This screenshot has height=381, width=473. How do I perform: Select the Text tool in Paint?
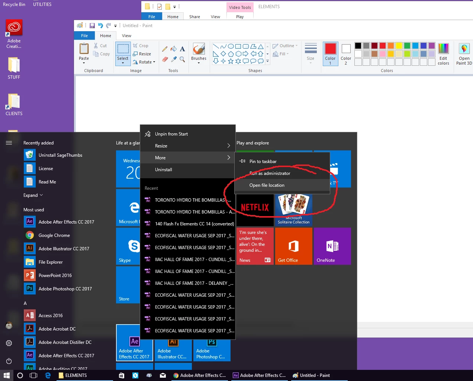182,49
